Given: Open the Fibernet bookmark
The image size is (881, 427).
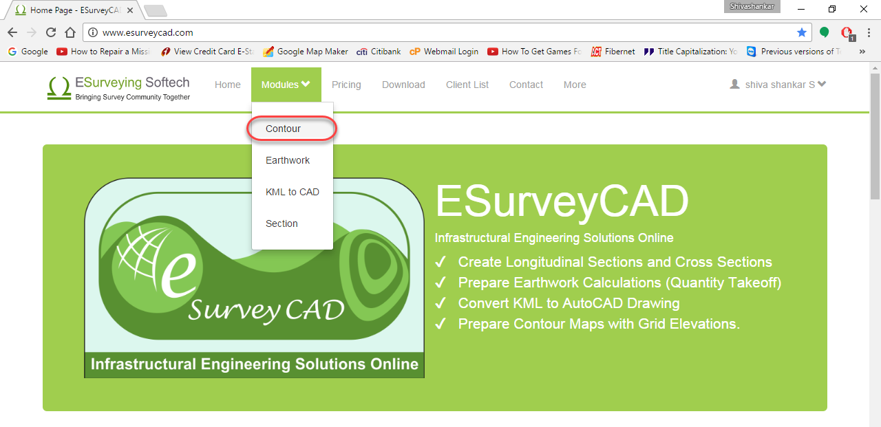Looking at the screenshot, I should pos(613,52).
